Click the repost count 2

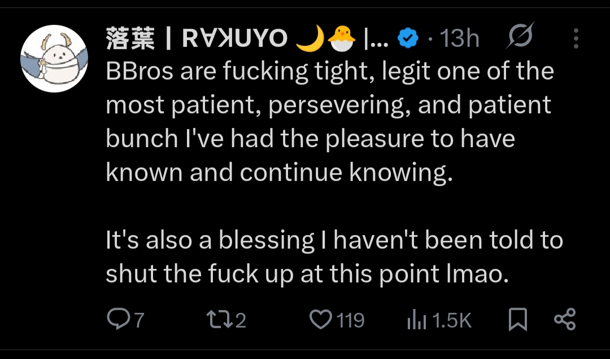[240, 321]
